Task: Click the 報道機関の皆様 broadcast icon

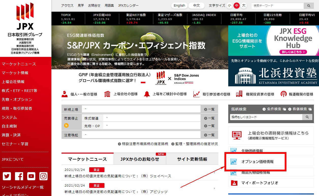Action: [284, 94]
